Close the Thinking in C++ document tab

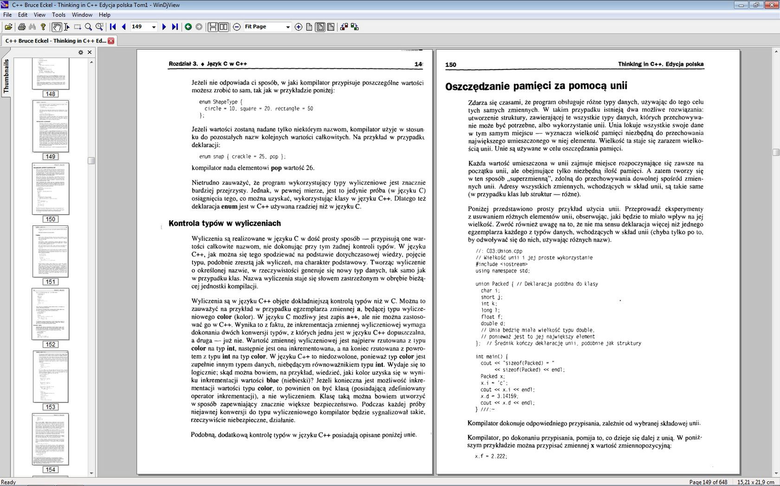coord(111,41)
